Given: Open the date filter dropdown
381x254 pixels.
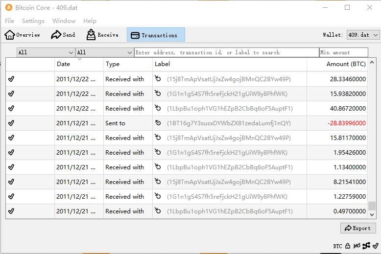Looking at the screenshot, I should (46, 52).
